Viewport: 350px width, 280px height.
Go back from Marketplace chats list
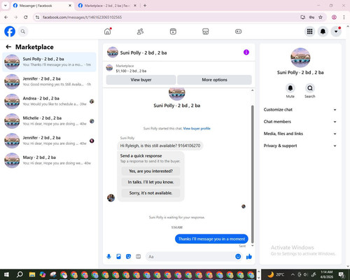[8, 47]
